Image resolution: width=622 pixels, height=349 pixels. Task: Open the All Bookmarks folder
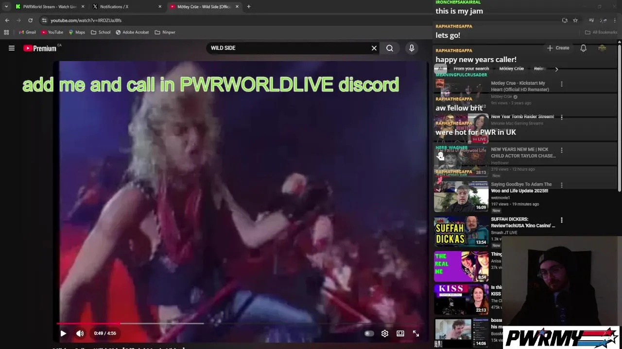(x=601, y=32)
